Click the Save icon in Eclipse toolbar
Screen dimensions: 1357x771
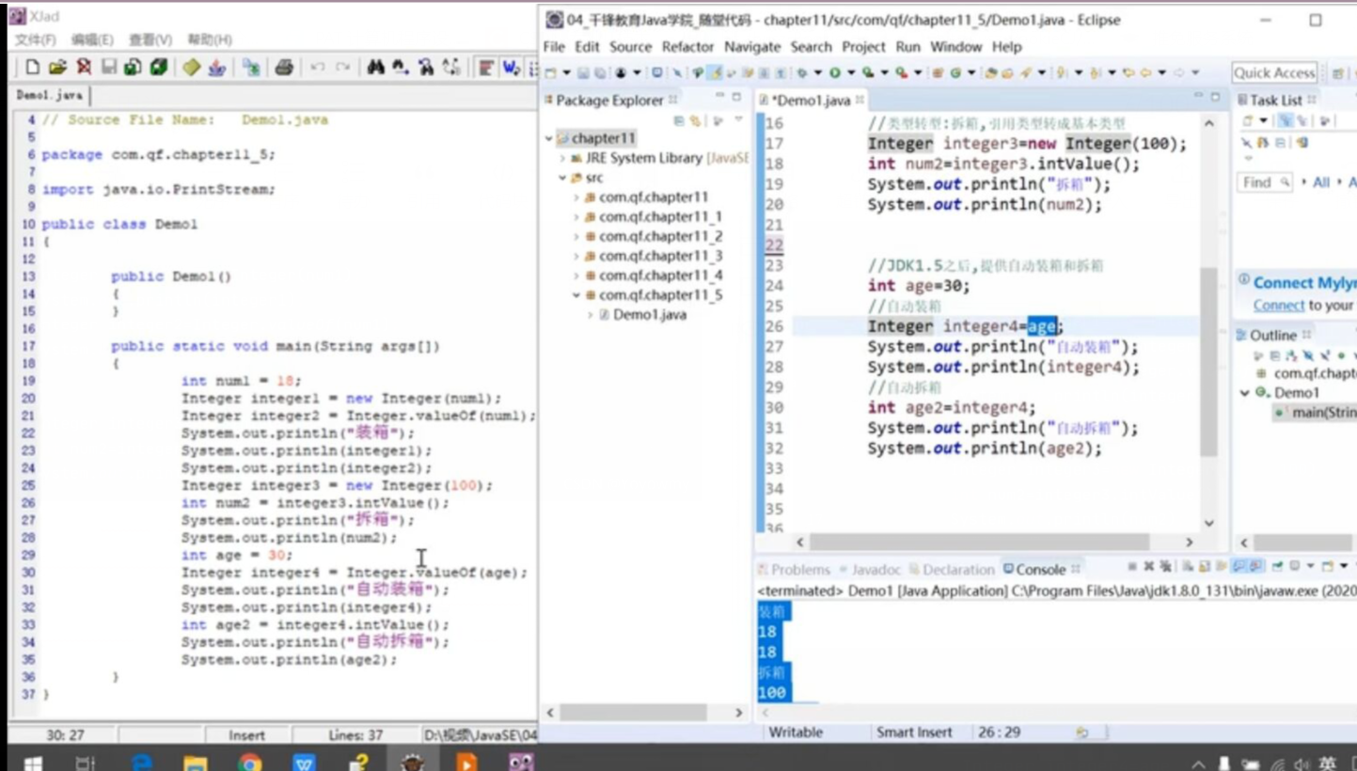(x=583, y=72)
